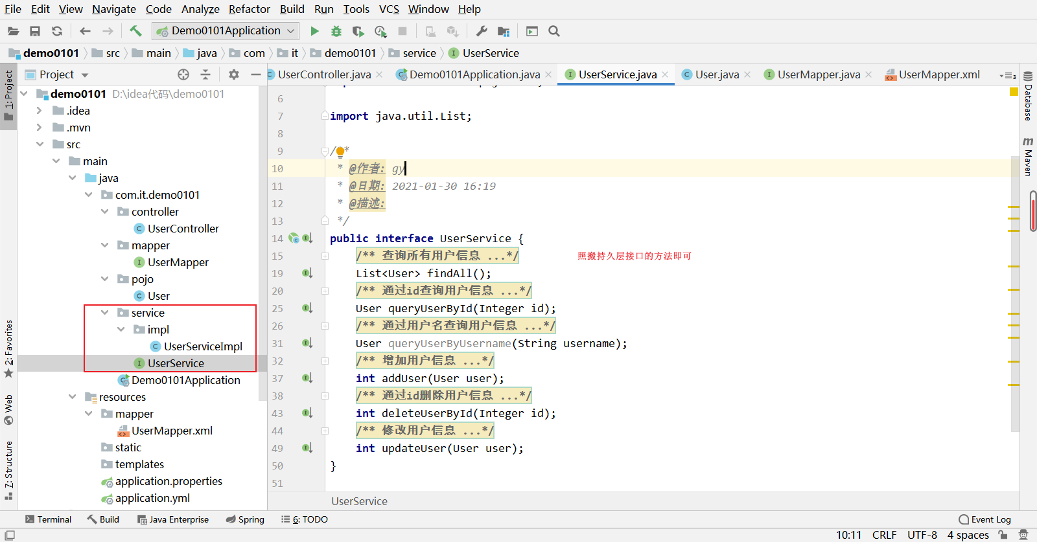Open the Java Enterprise tool window

tap(173, 519)
